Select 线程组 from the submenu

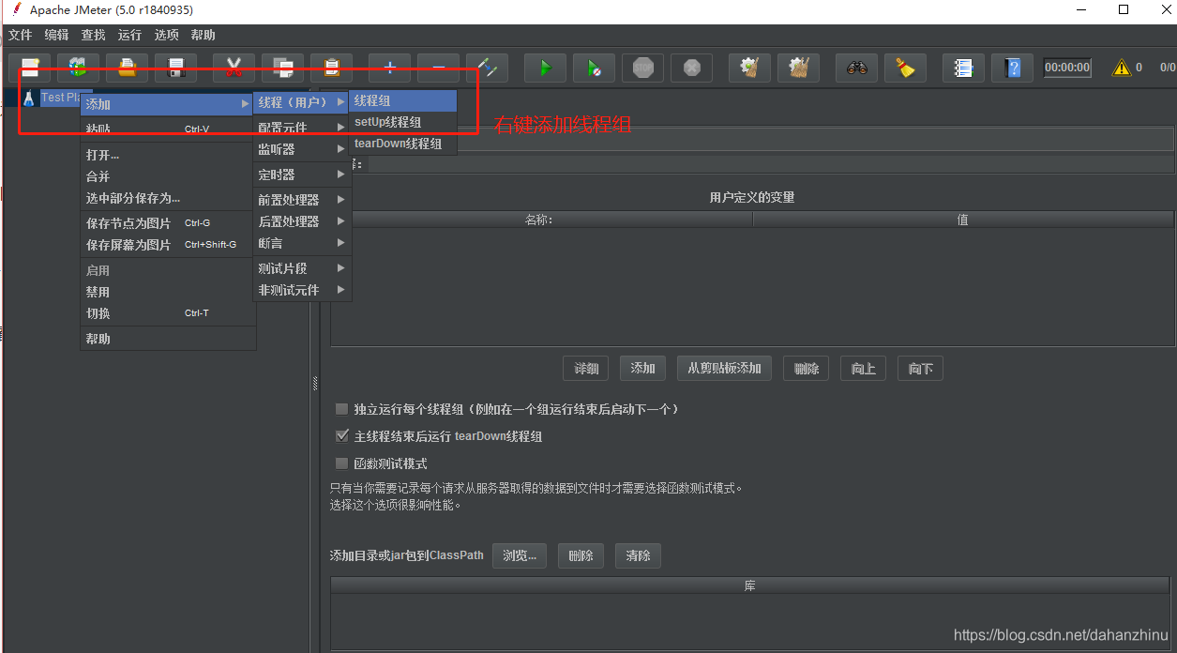coord(402,100)
